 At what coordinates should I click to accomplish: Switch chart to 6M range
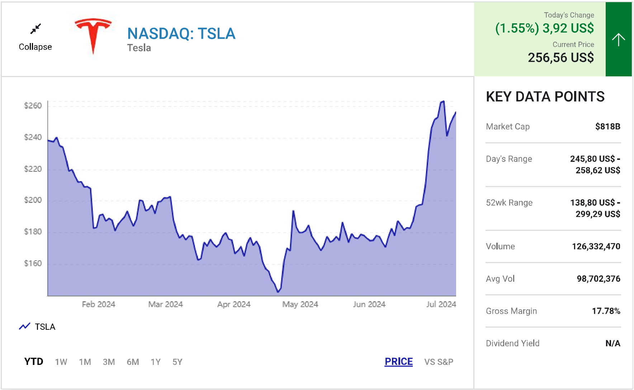click(133, 362)
